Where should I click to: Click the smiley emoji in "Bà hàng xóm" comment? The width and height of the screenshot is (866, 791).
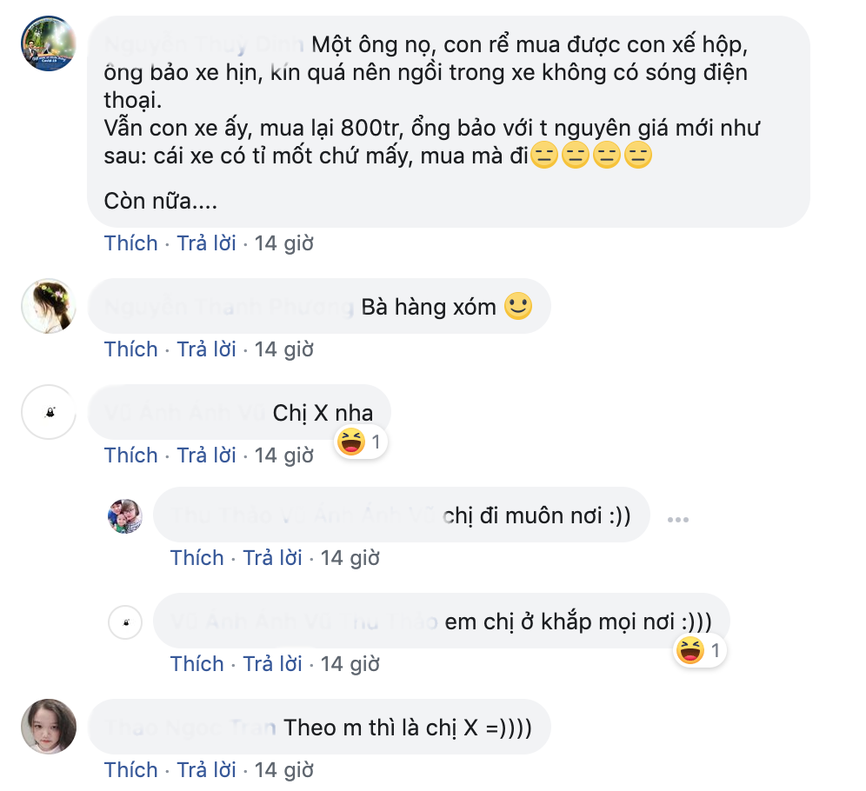tap(518, 306)
